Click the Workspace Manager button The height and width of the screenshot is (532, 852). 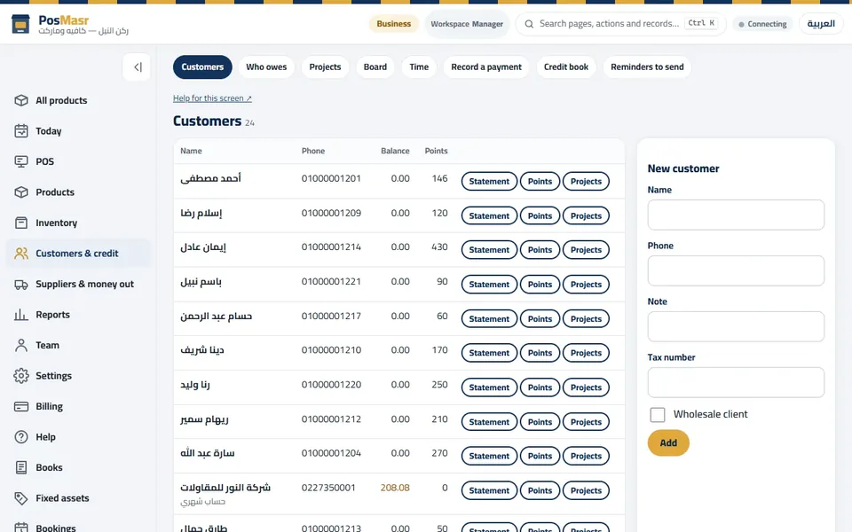click(467, 24)
